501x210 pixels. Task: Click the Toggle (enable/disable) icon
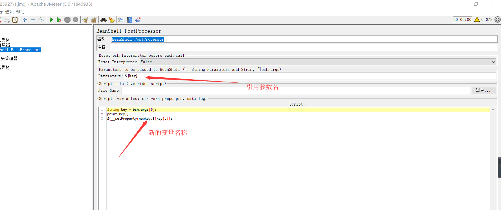click(x=41, y=19)
